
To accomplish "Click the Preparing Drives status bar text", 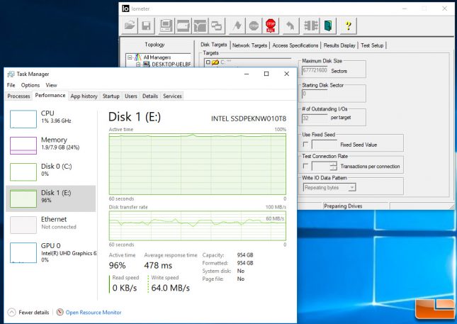I will pos(343,206).
